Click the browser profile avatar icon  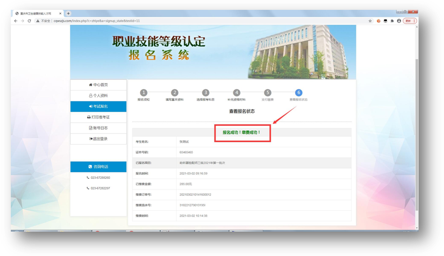(399, 21)
